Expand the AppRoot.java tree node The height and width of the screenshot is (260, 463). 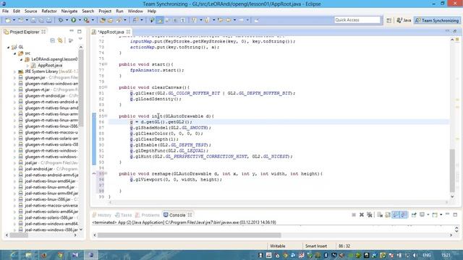[27, 66]
